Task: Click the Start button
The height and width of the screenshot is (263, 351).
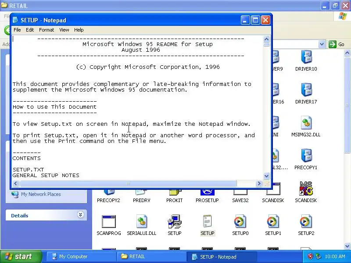Action: pos(21,256)
